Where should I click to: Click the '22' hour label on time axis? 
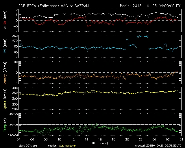(x=141, y=140)
